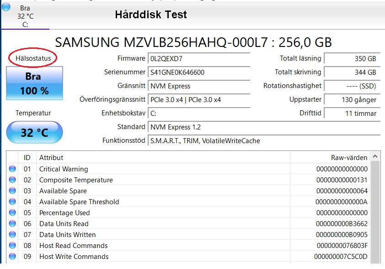This screenshot has width=385, height=269.
Task: Click the Percentage Used status orb
Action: pos(12,213)
